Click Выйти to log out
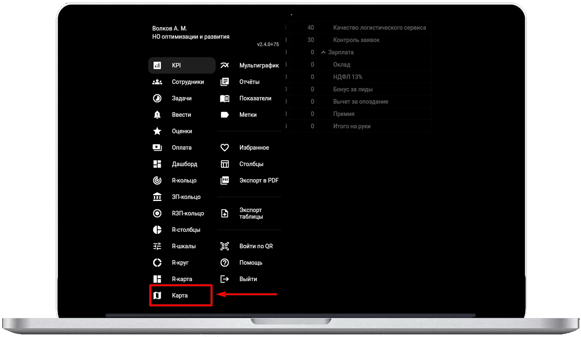The image size is (581, 337). [248, 279]
